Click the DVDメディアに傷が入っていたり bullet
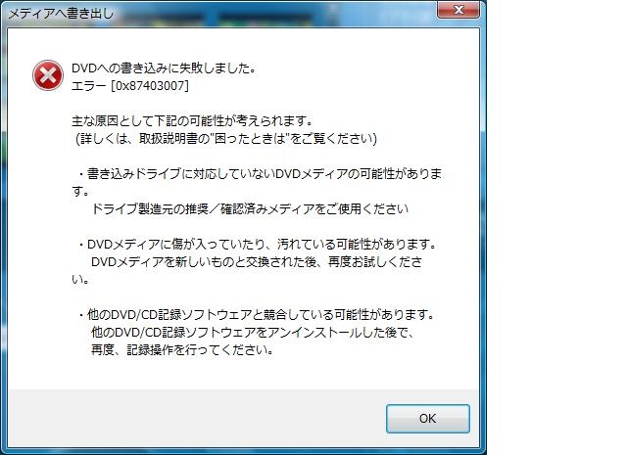Viewport: 627px width, 455px height. click(257, 244)
